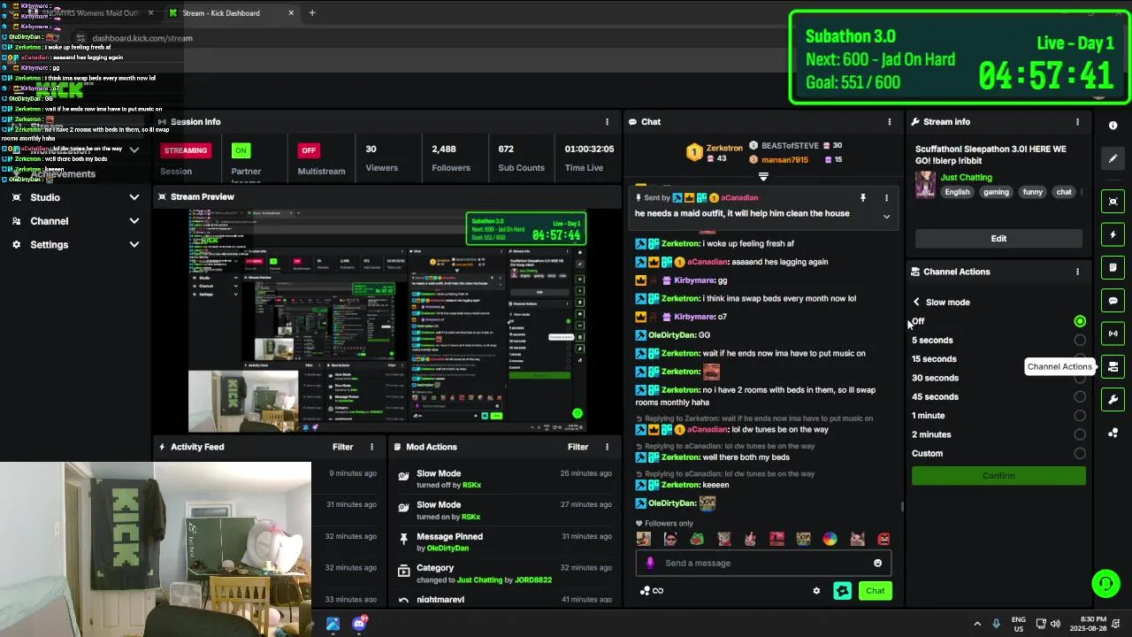The height and width of the screenshot is (637, 1132).
Task: Click the English stream tag
Action: point(957,192)
